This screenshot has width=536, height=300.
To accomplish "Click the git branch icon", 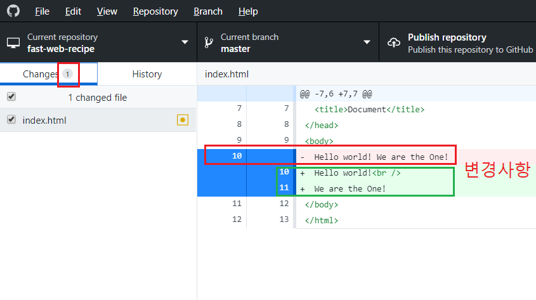I will click(x=209, y=42).
